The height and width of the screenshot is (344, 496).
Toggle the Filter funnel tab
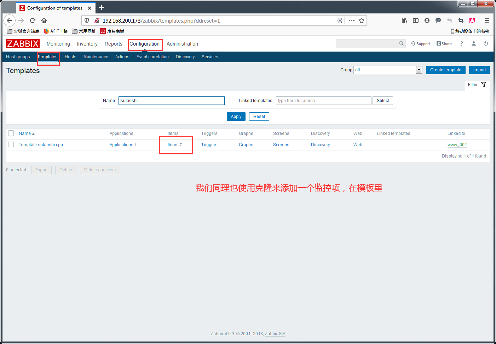[x=477, y=85]
